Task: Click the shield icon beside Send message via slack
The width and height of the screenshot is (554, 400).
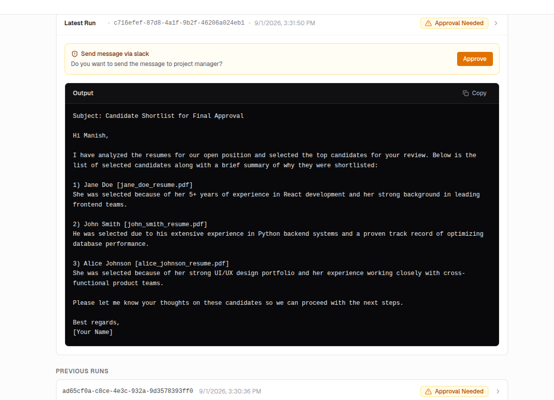Action: (x=75, y=54)
